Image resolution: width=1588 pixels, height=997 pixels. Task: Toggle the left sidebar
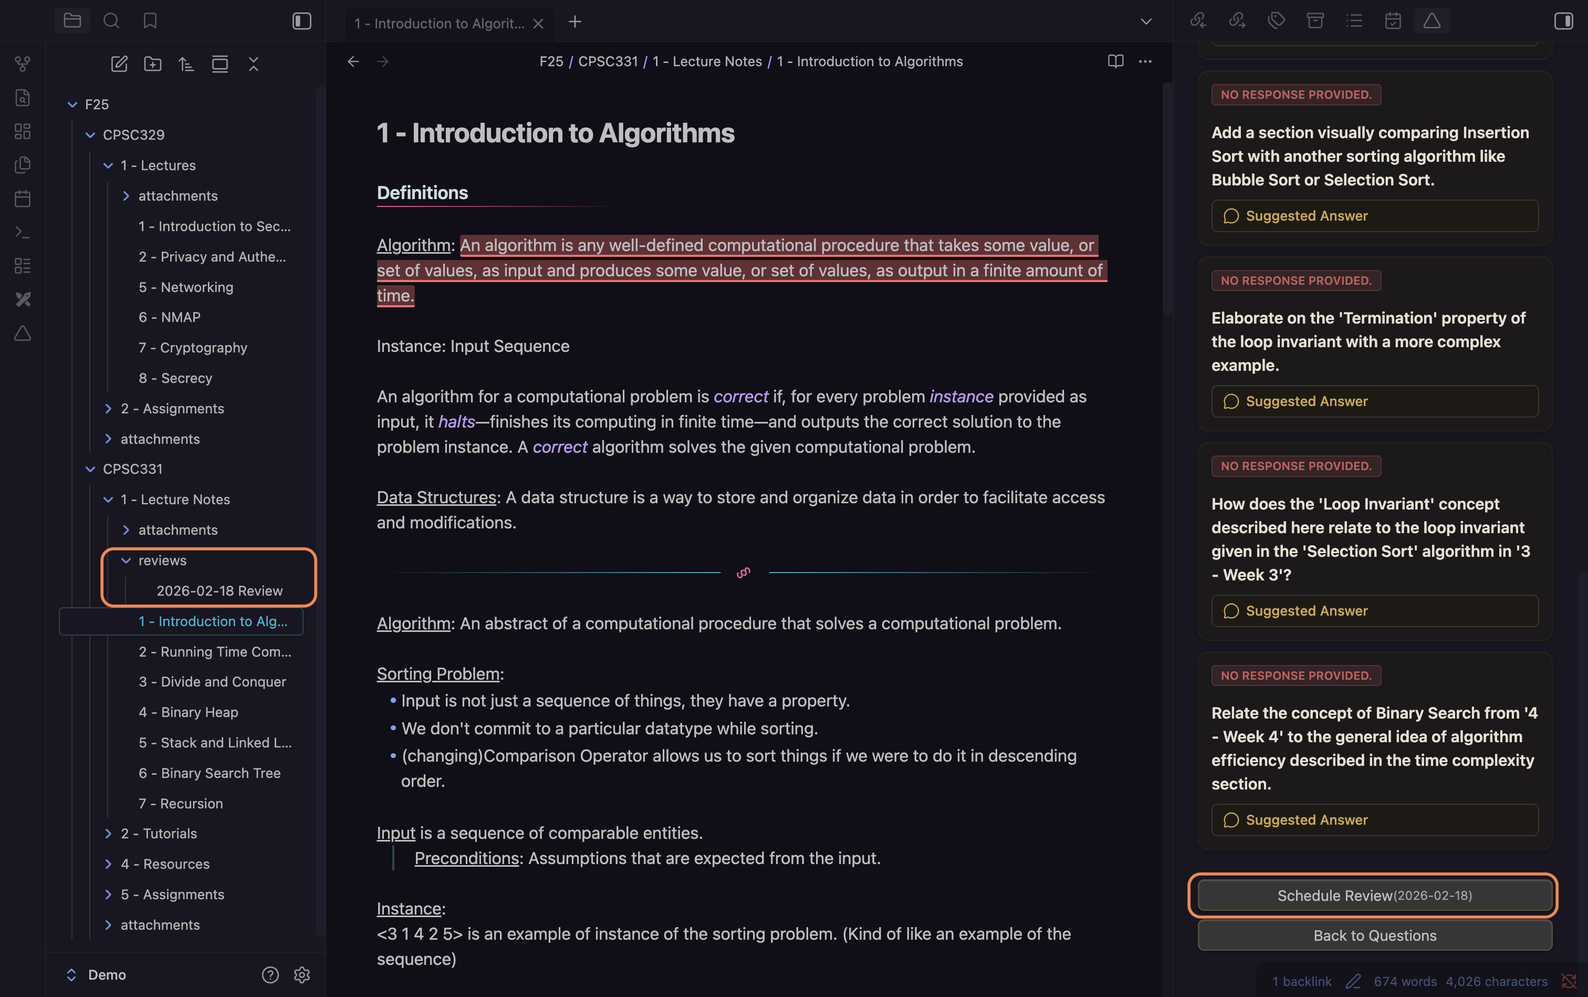point(302,21)
